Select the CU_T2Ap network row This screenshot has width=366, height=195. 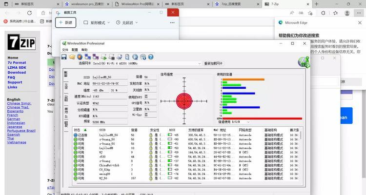click(186, 170)
